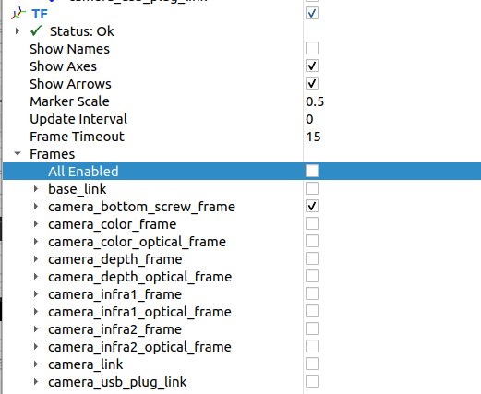Select the TF display label
This screenshot has width=481, height=394.
click(x=40, y=14)
